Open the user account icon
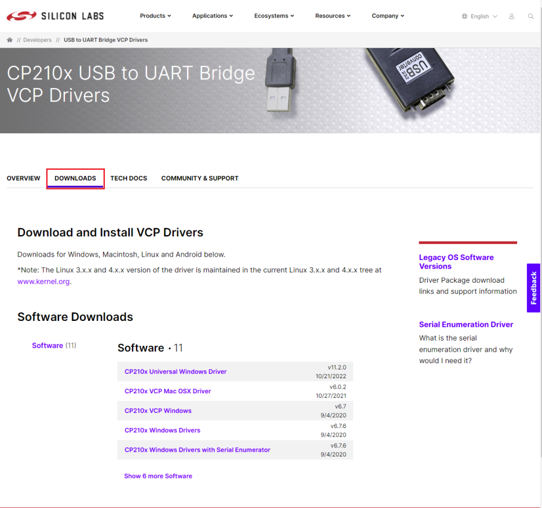This screenshot has width=542, height=508. (511, 16)
